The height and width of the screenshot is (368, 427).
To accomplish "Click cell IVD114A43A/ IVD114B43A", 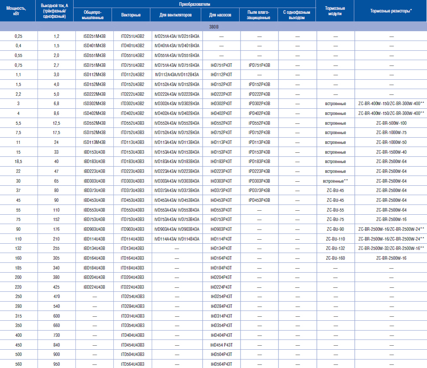I will click(177, 239).
